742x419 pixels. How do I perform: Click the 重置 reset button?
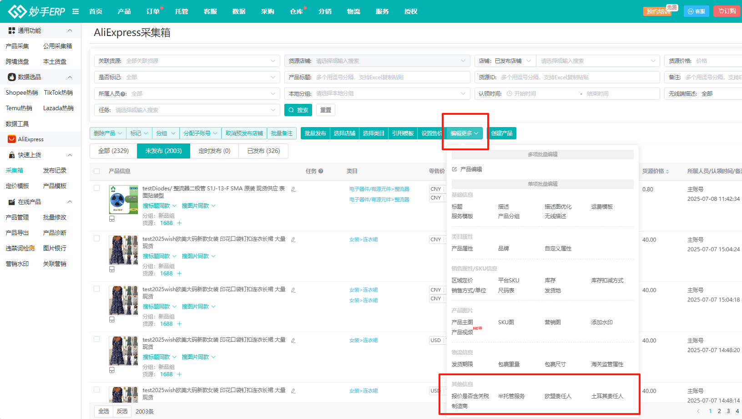(326, 110)
